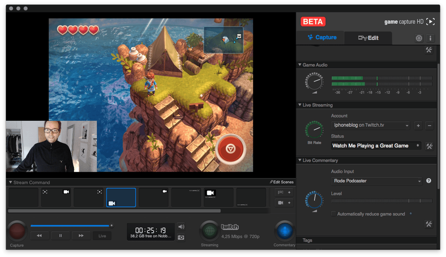
Task: Click the Live Commentary level knob
Action: coord(314,200)
